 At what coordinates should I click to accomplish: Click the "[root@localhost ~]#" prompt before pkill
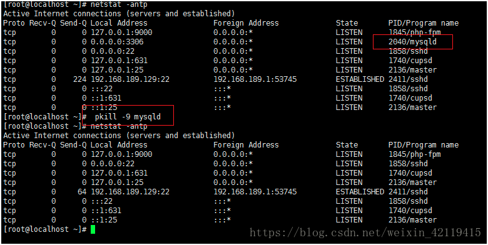click(x=45, y=117)
